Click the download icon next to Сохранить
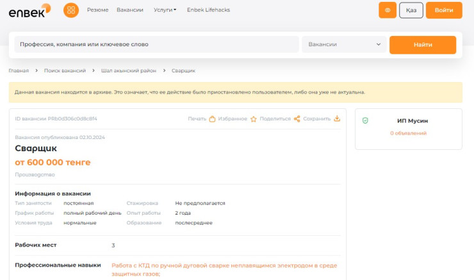The height and width of the screenshot is (280, 474). pos(337,119)
